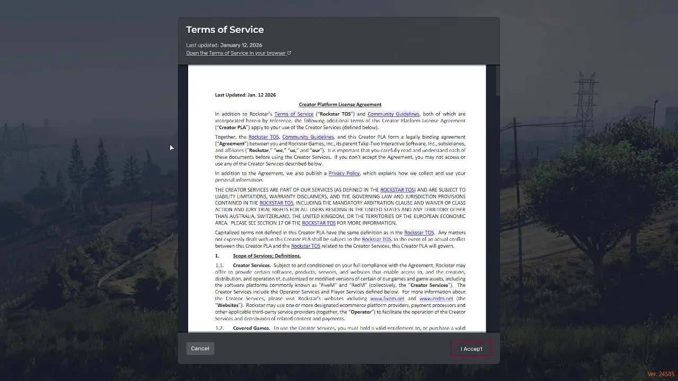Click the 'Covered Games.' clause 1.2 heading
Image resolution: width=678 pixels, height=381 pixels.
[x=252, y=329]
